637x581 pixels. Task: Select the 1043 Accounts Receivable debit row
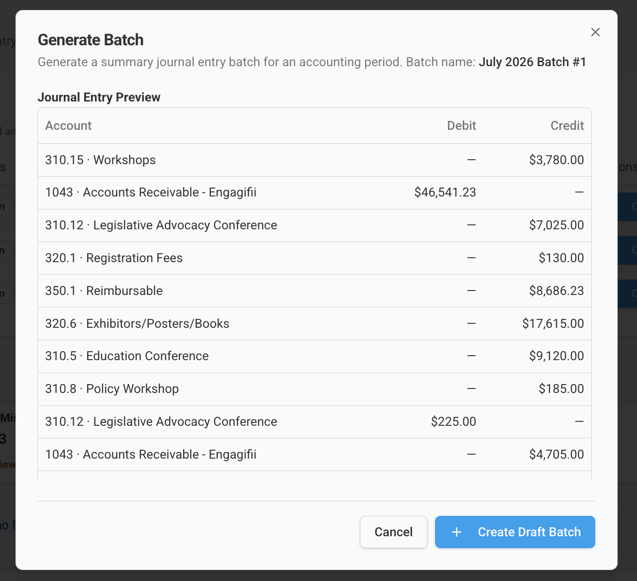tap(315, 193)
